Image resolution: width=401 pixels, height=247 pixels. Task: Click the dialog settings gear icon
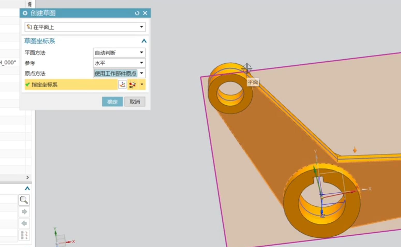tap(25, 13)
